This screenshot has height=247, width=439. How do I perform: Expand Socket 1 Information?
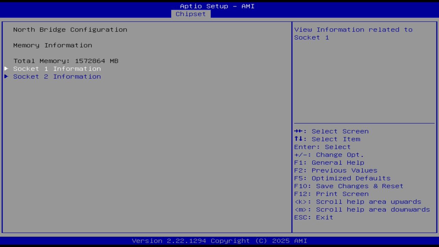pos(57,69)
